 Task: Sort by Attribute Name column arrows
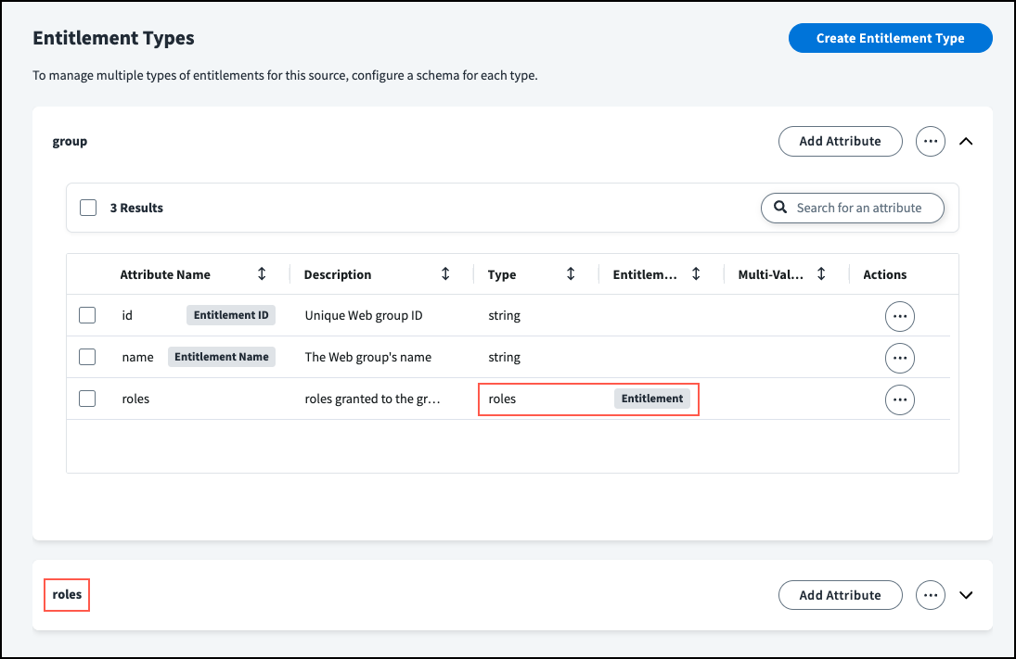[x=262, y=274]
